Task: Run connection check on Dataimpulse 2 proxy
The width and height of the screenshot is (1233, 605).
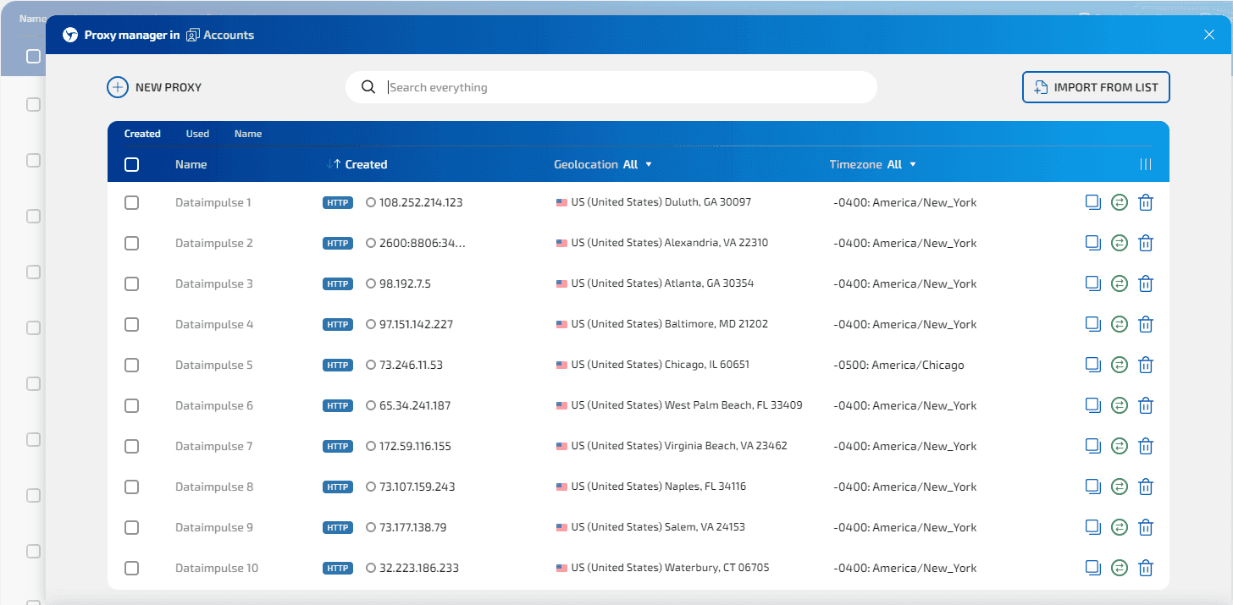Action: click(x=1119, y=243)
